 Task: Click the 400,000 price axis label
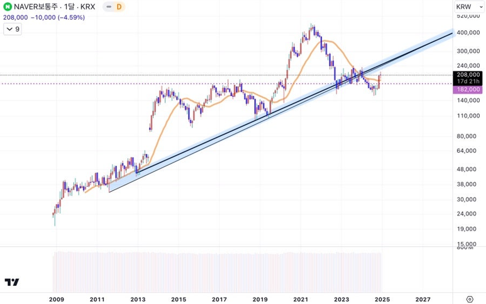468,33
